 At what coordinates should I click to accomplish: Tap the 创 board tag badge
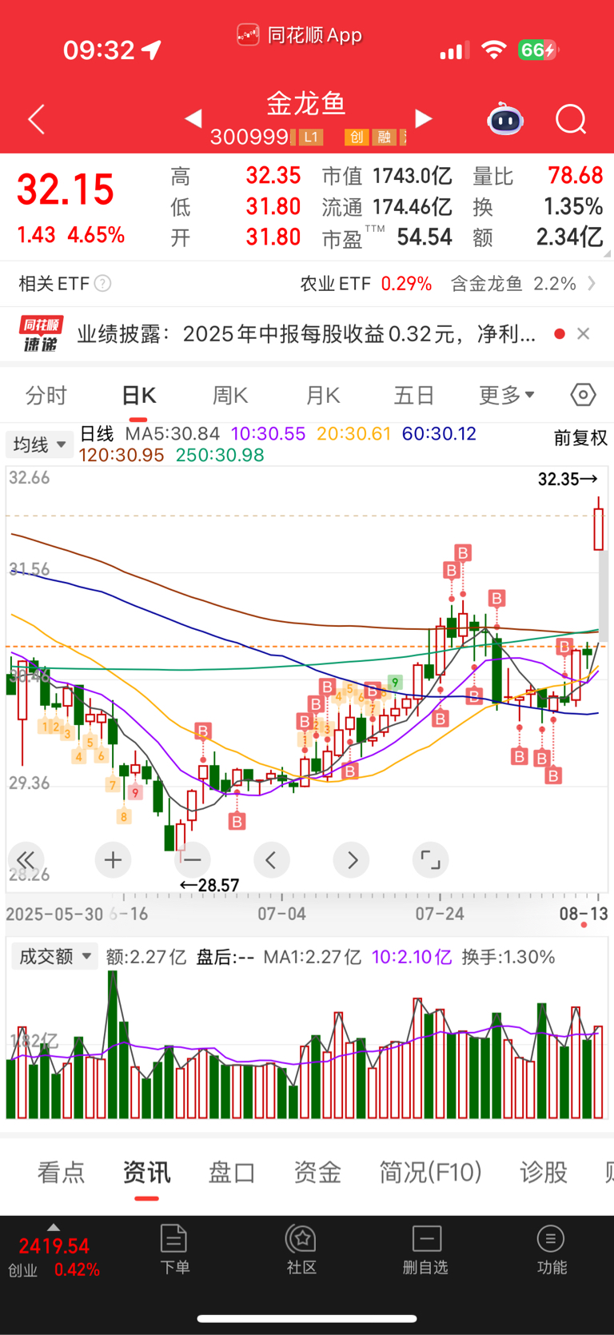click(x=357, y=137)
